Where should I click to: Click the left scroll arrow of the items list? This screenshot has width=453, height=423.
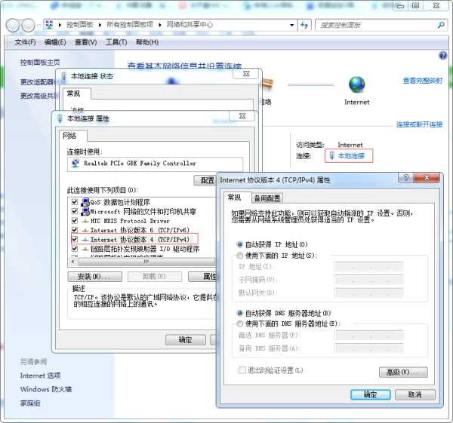click(x=72, y=262)
